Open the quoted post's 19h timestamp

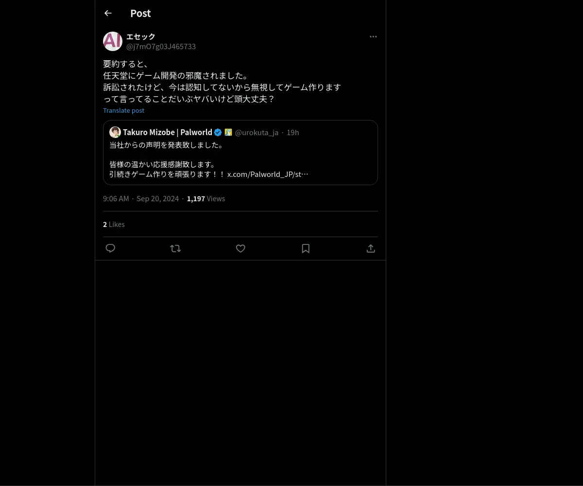[x=293, y=132]
